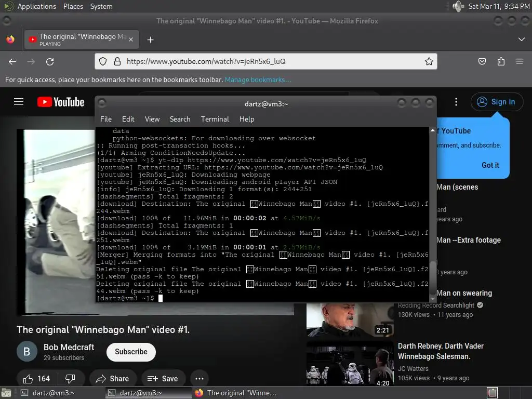This screenshot has height=399, width=532.
Task: Reload the YouTube page
Action: (50, 61)
